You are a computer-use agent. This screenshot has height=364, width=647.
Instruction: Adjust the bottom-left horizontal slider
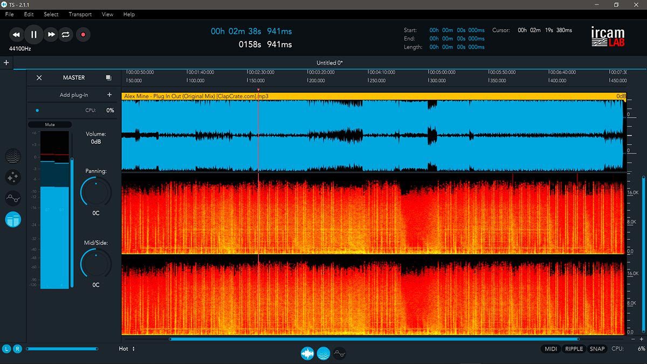click(62, 349)
